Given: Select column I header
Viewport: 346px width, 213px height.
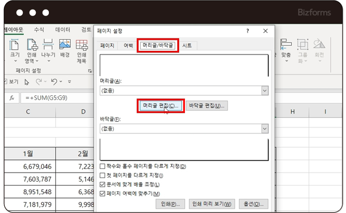Looking at the screenshot, I should pyautogui.click(x=325, y=112).
